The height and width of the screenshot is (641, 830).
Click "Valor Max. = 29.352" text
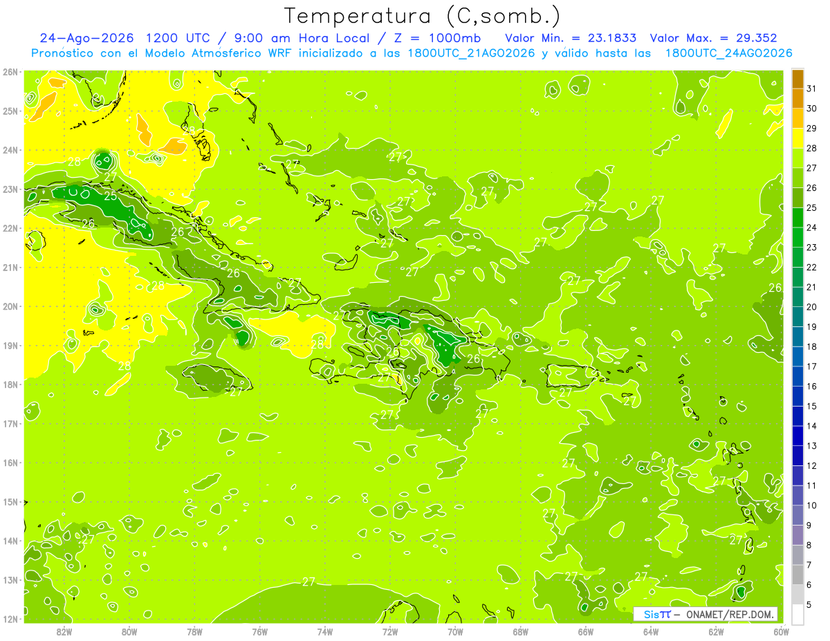pyautogui.click(x=714, y=39)
